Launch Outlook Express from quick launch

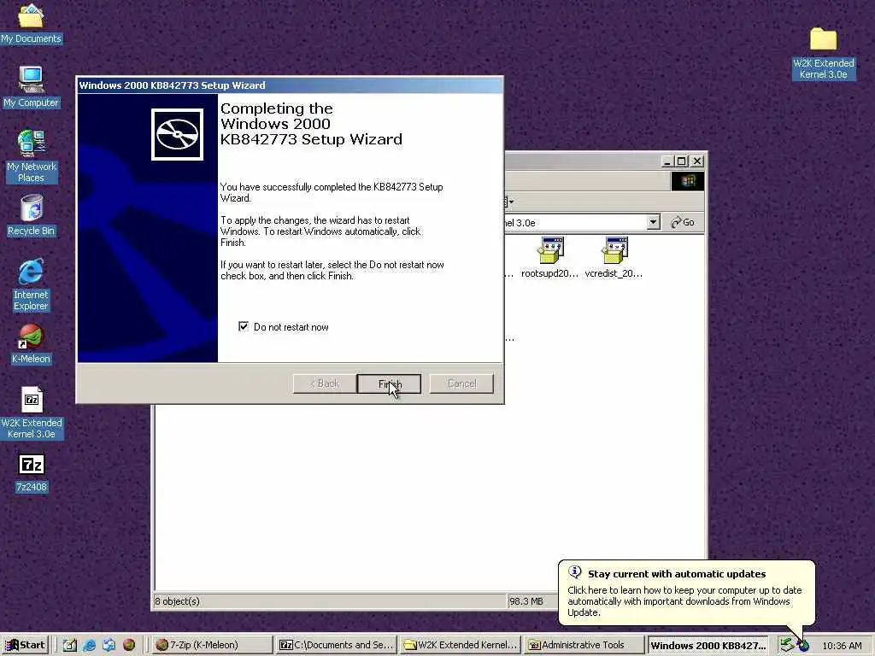tap(109, 645)
